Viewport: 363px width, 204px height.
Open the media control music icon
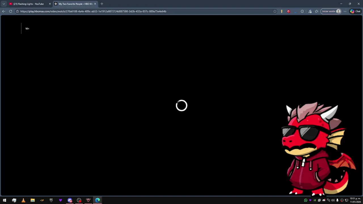(x=310, y=11)
